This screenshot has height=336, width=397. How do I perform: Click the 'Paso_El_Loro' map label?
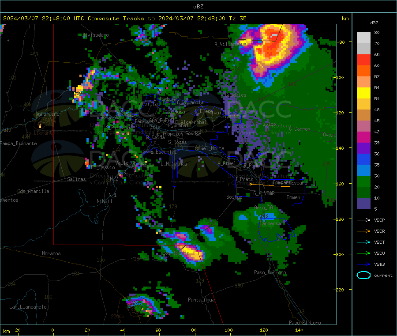305,323
